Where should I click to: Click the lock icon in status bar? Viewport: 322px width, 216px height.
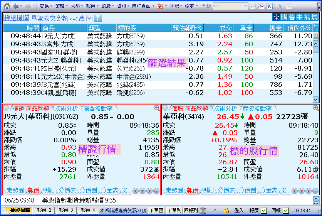tap(226, 210)
